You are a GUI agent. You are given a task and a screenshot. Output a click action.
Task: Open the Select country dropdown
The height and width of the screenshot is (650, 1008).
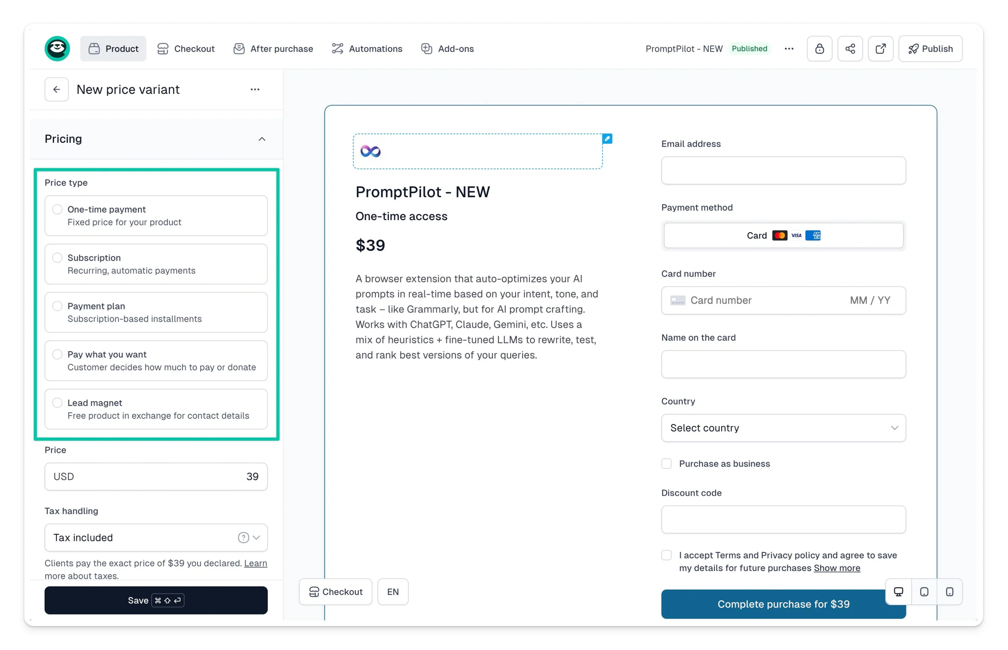tap(783, 428)
